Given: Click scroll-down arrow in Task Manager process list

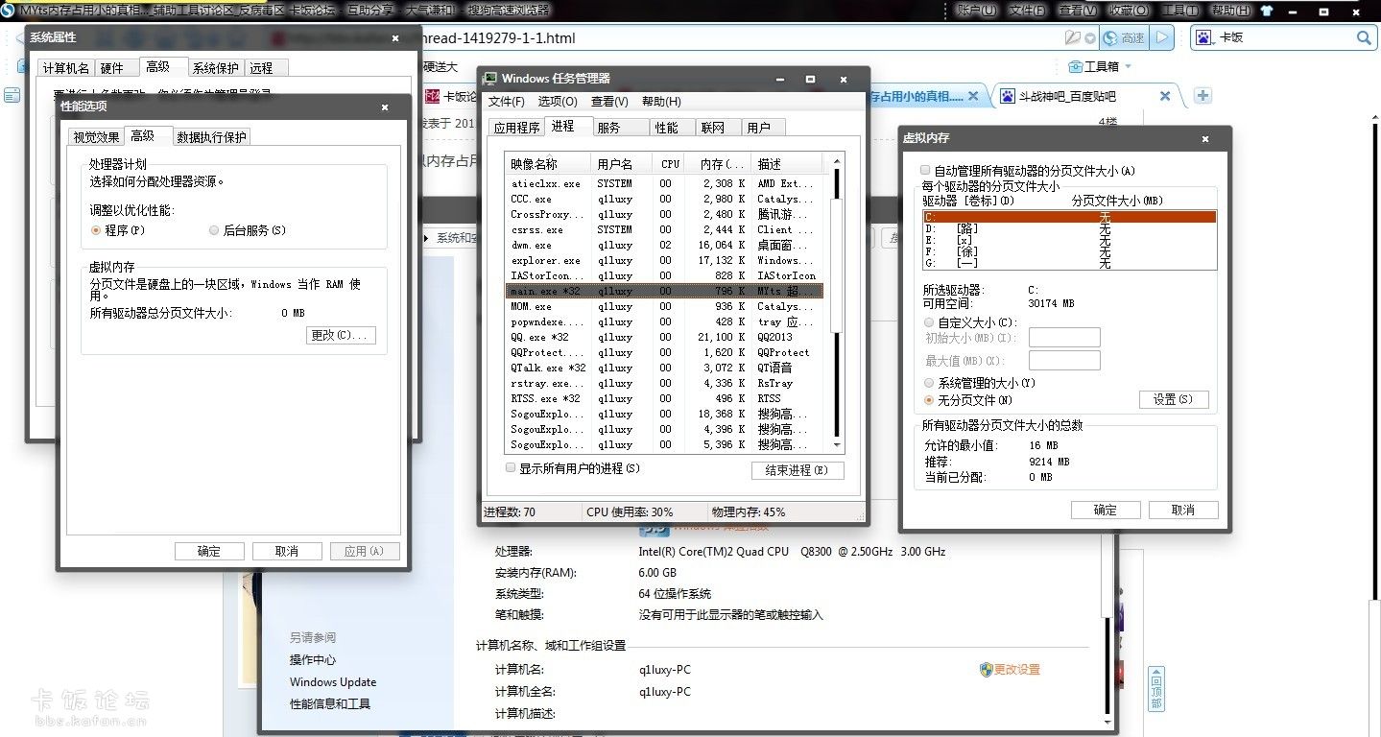Looking at the screenshot, I should [837, 445].
